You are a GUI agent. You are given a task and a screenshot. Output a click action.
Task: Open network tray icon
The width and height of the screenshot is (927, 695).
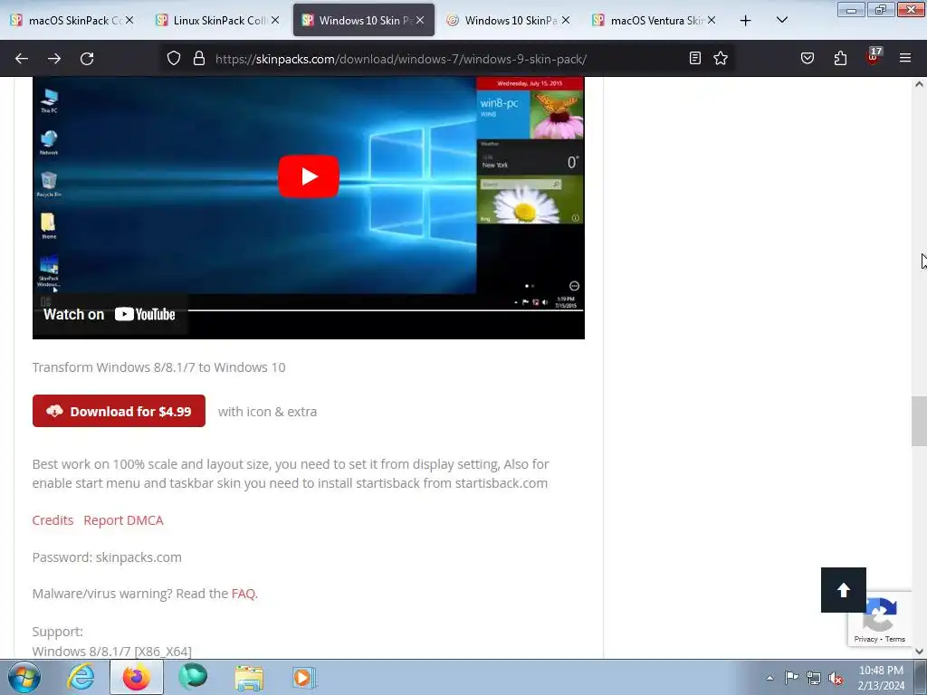click(x=814, y=678)
